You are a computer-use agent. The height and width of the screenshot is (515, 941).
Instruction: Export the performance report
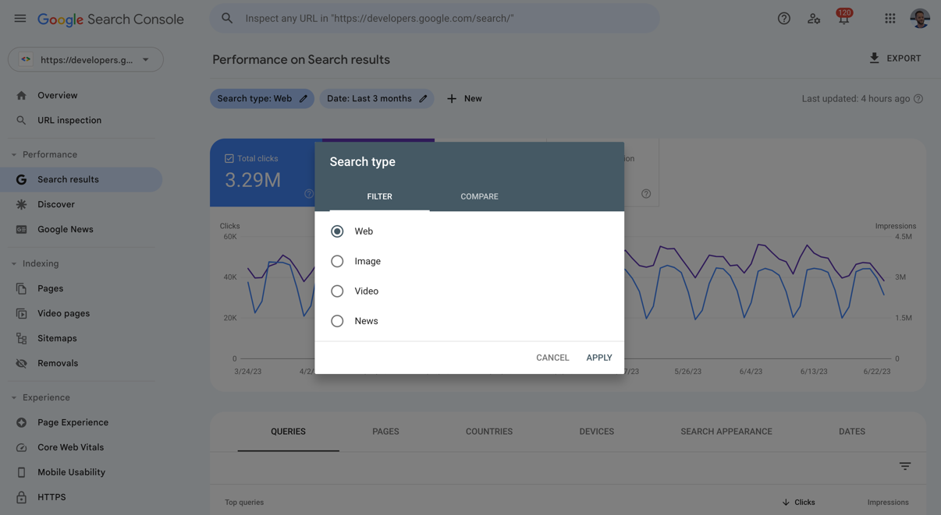pyautogui.click(x=895, y=58)
